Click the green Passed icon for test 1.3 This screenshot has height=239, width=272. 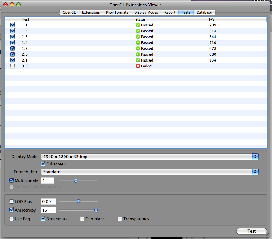pyautogui.click(x=138, y=37)
